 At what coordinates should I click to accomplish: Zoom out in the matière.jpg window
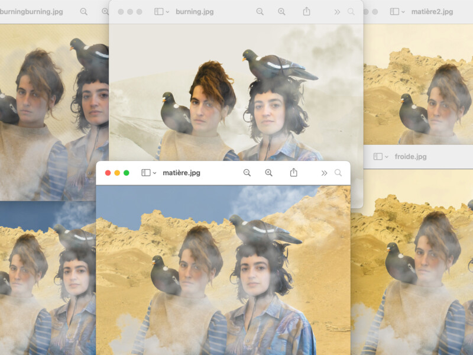click(x=247, y=173)
